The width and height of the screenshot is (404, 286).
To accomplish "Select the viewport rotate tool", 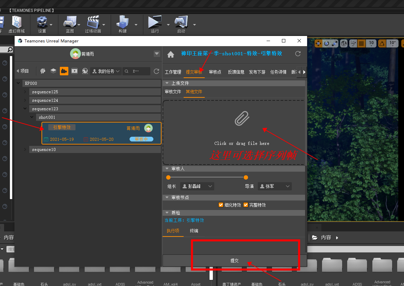I will pos(326,43).
